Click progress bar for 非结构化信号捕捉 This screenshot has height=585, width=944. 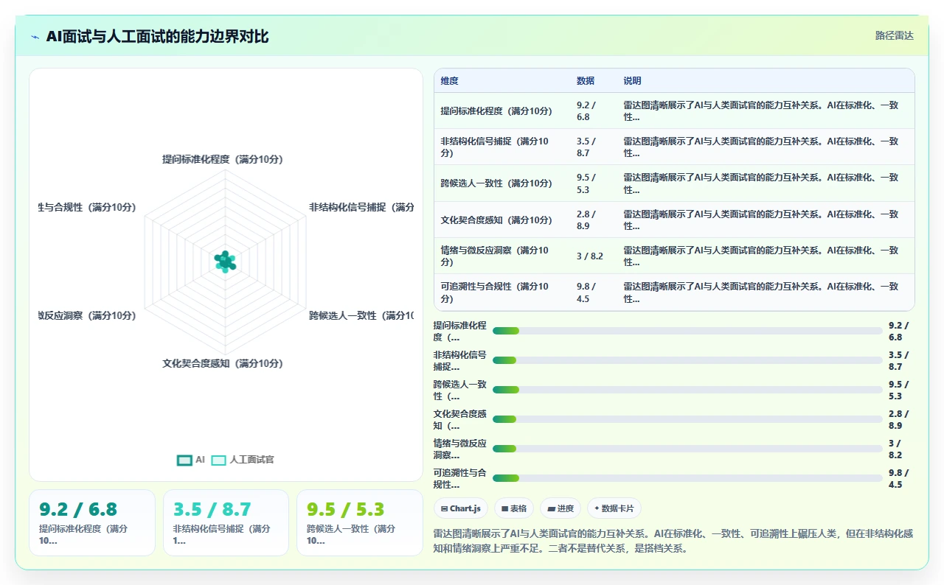[687, 360]
